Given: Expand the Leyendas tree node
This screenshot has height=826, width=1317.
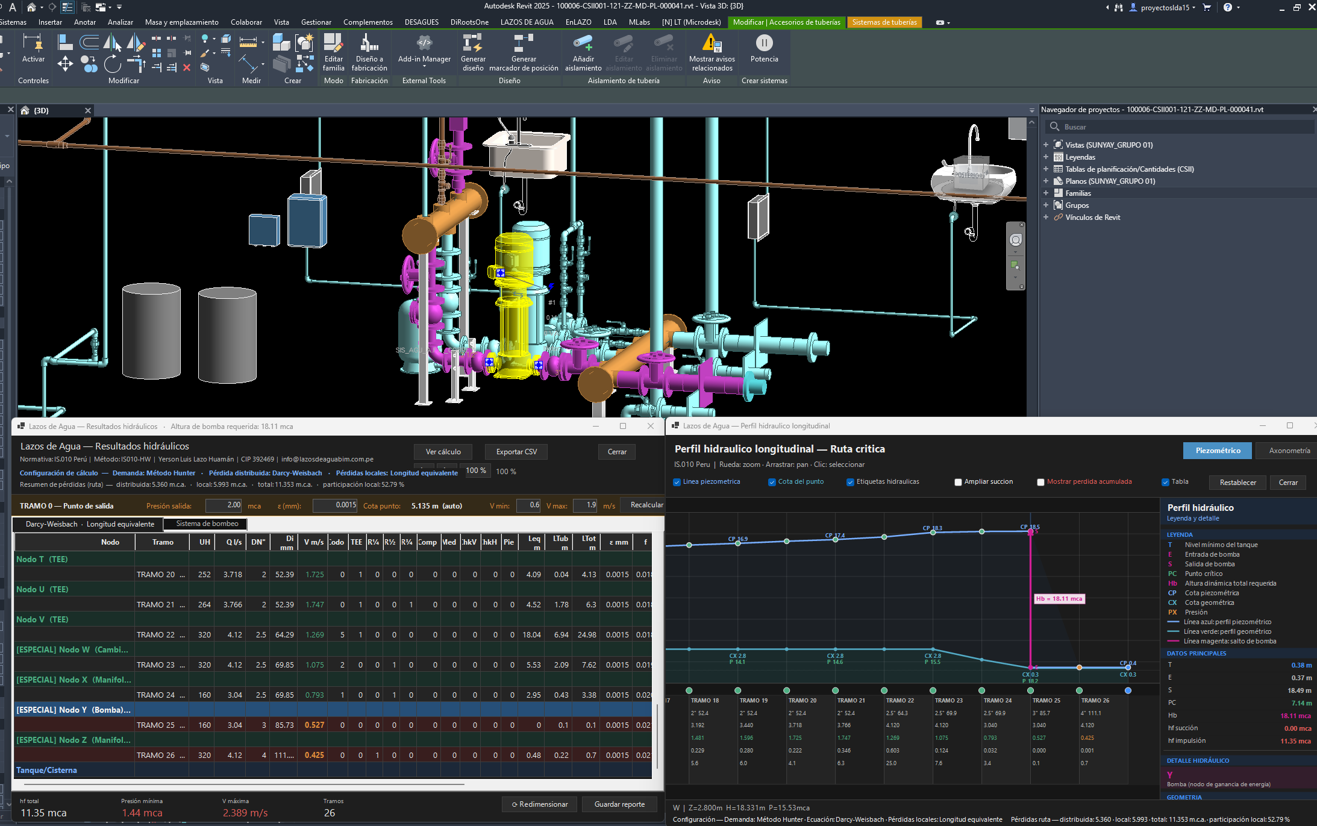Looking at the screenshot, I should point(1046,157).
